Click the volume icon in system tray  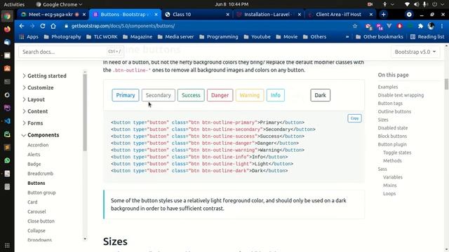click(x=416, y=4)
